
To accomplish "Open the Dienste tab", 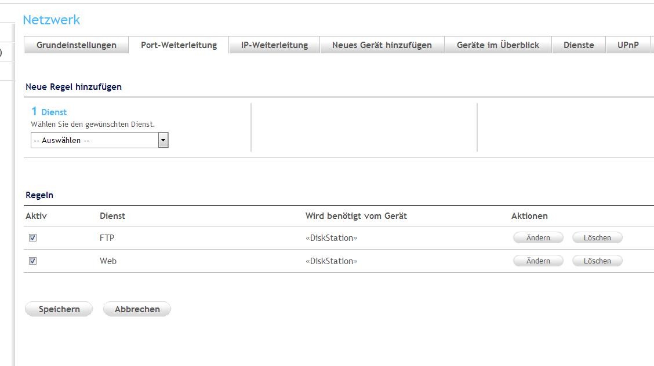I will point(578,45).
